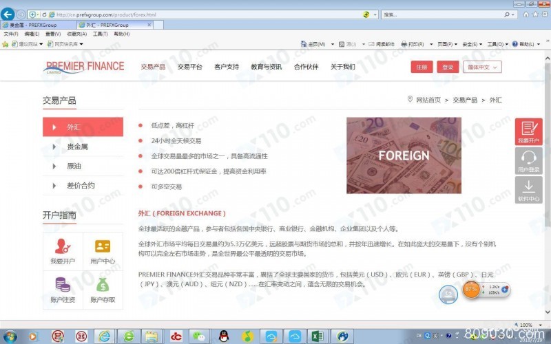Screen dimensions: 551x344
Task: Expand the 建议网站 favorites dropdown
Action: coord(41,44)
